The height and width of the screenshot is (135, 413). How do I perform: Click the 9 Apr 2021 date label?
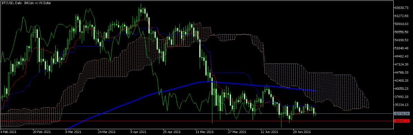click(x=138, y=132)
